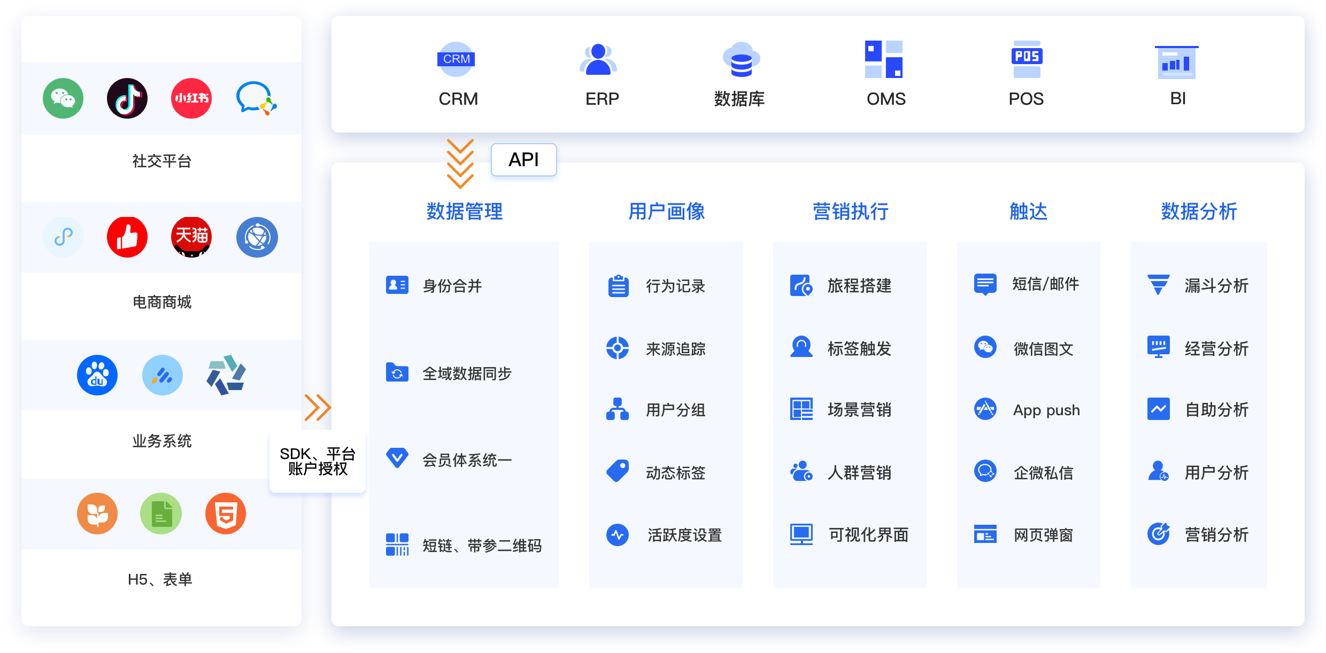The height and width of the screenshot is (653, 1326).
Task: Click the 活跃度设置 pulse icon
Action: coord(618,535)
